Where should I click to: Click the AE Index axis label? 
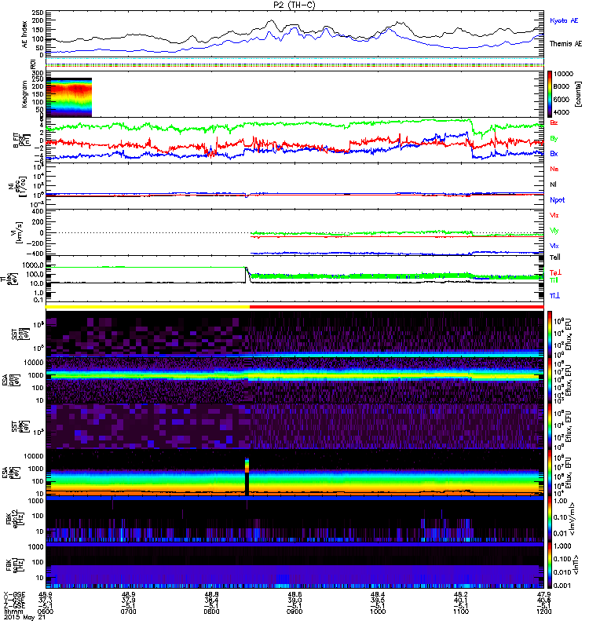(x=25, y=35)
